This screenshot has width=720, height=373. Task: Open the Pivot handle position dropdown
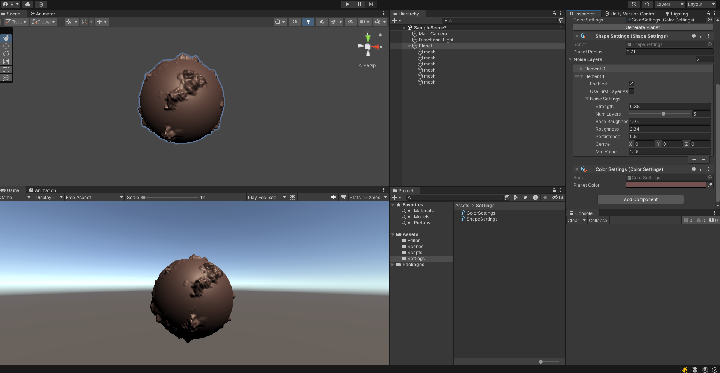16,22
